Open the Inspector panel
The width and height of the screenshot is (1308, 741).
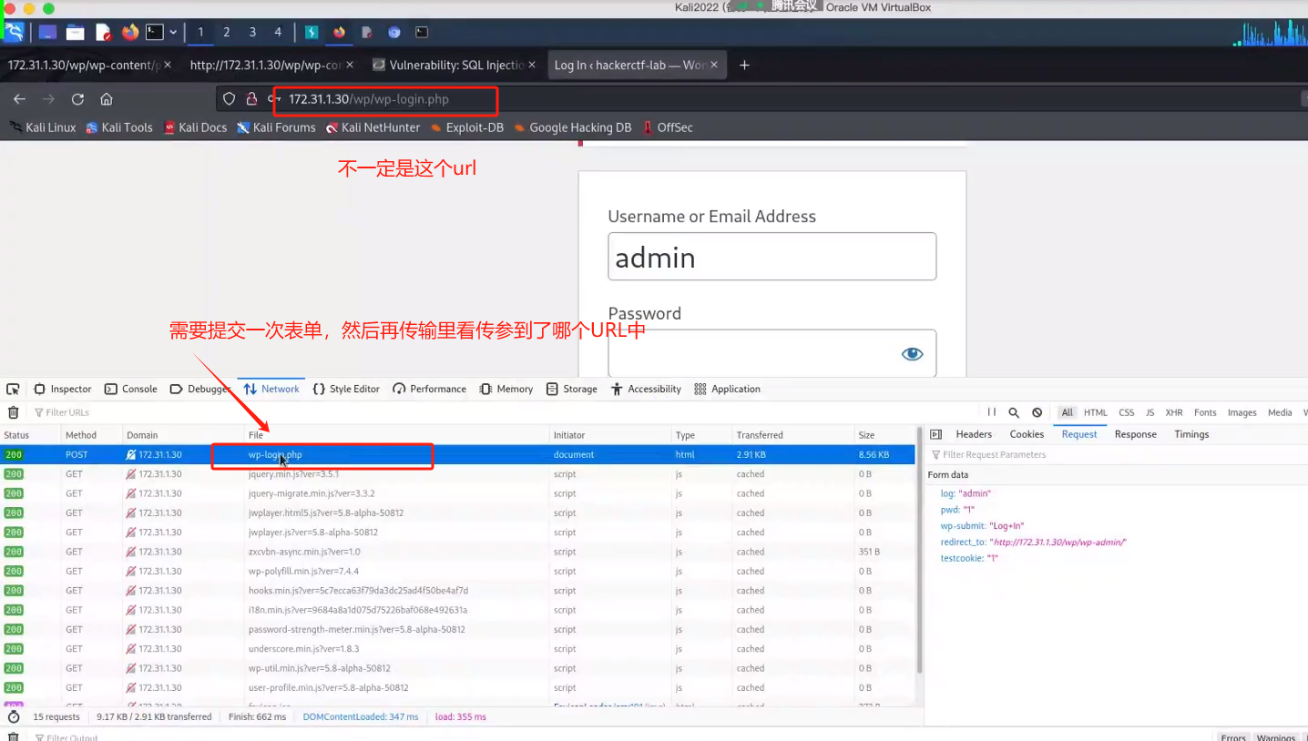63,389
